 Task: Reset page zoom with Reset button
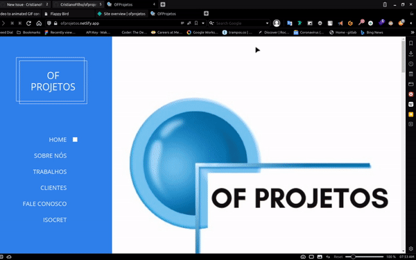coord(338,257)
